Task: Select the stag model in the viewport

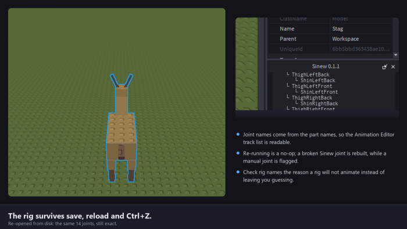Action: [x=121, y=128]
